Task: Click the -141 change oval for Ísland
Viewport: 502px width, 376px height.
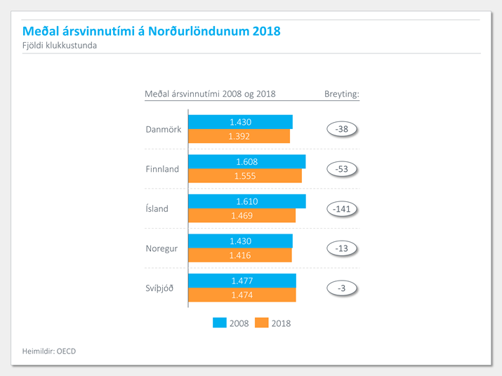Action: 342,208
